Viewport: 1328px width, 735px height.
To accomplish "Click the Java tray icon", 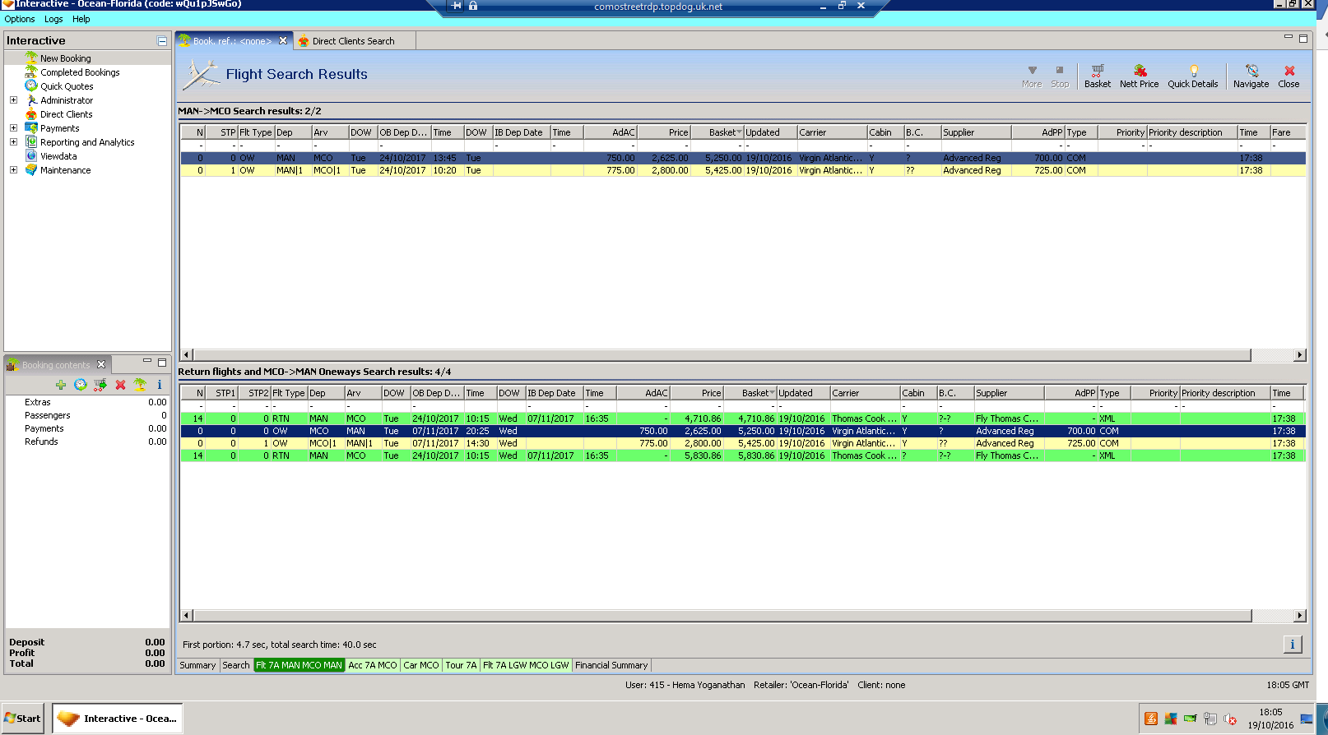I will click(1150, 719).
